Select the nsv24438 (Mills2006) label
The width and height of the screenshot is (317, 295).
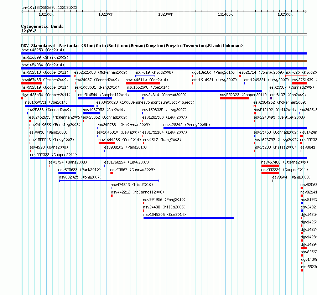[164, 207]
